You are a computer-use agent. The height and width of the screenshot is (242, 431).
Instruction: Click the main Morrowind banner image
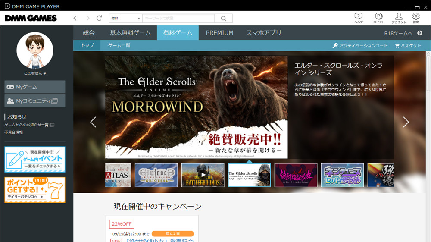click(196, 107)
